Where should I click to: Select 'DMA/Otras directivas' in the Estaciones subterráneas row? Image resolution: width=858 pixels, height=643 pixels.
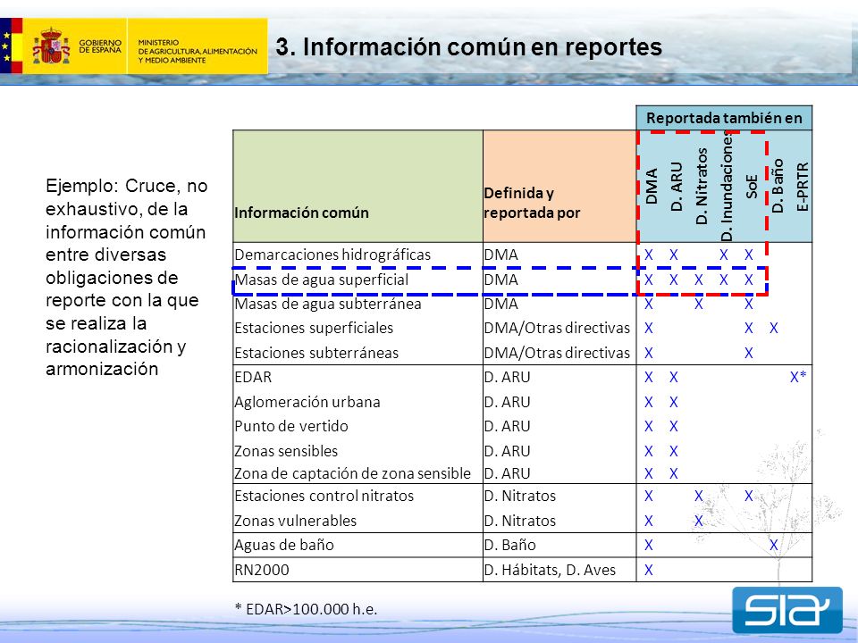coord(557,354)
